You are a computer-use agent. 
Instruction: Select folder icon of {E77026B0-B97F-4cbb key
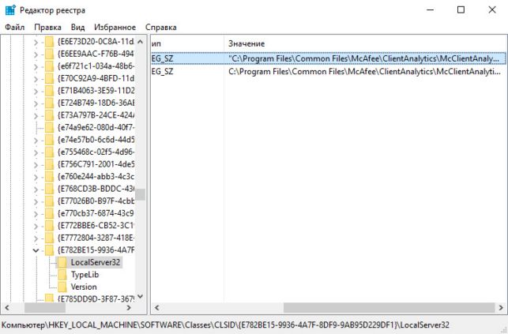(x=49, y=201)
